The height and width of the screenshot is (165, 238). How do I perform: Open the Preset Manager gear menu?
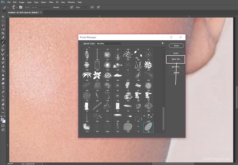[x=163, y=43]
